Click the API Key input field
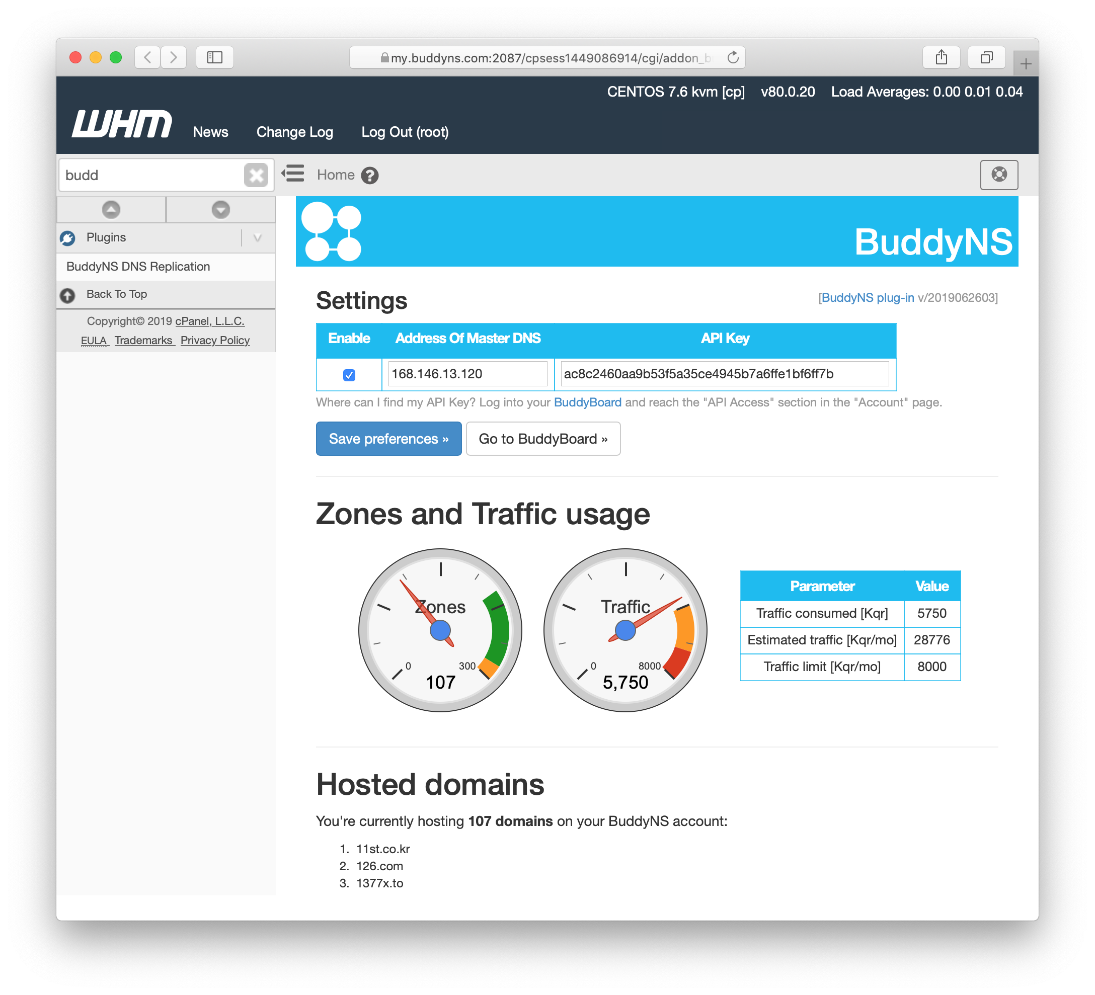 [x=725, y=374]
